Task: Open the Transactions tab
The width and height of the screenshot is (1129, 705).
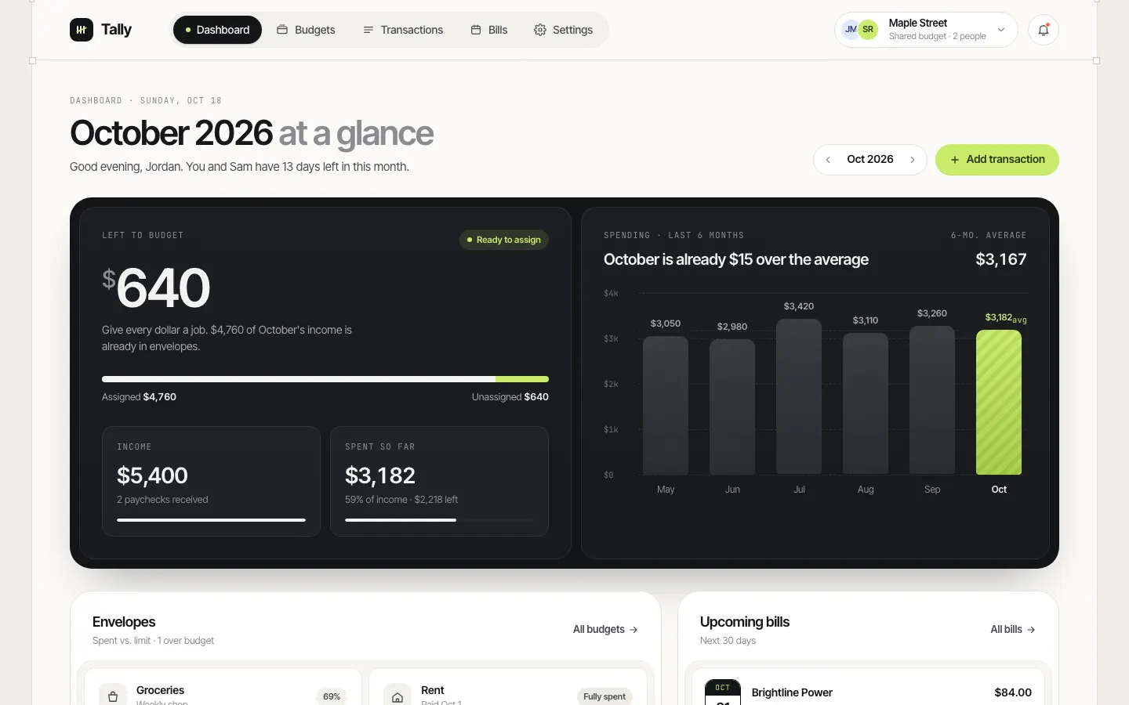Action: click(403, 30)
